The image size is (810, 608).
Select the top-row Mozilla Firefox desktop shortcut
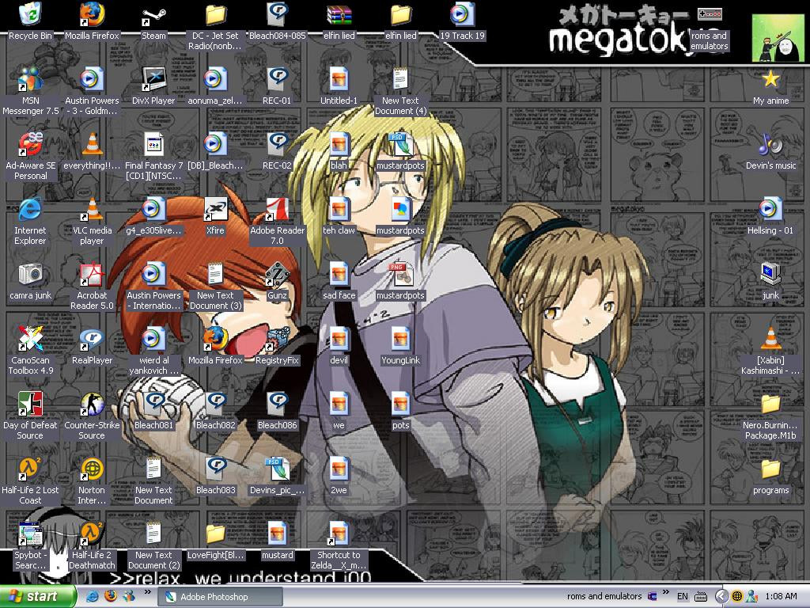point(92,14)
